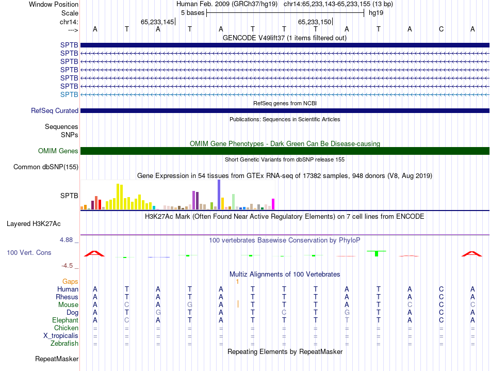
Task: Click the dark green OMIM bar
Action: (285, 151)
